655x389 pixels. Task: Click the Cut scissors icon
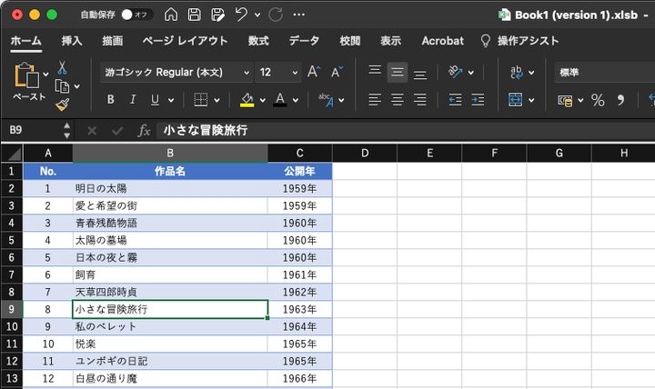point(62,68)
